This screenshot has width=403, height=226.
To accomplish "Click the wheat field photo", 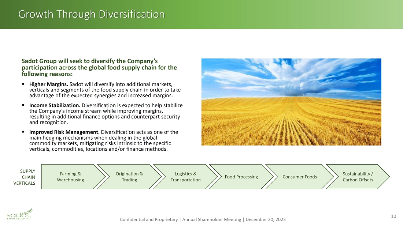I will [291, 102].
